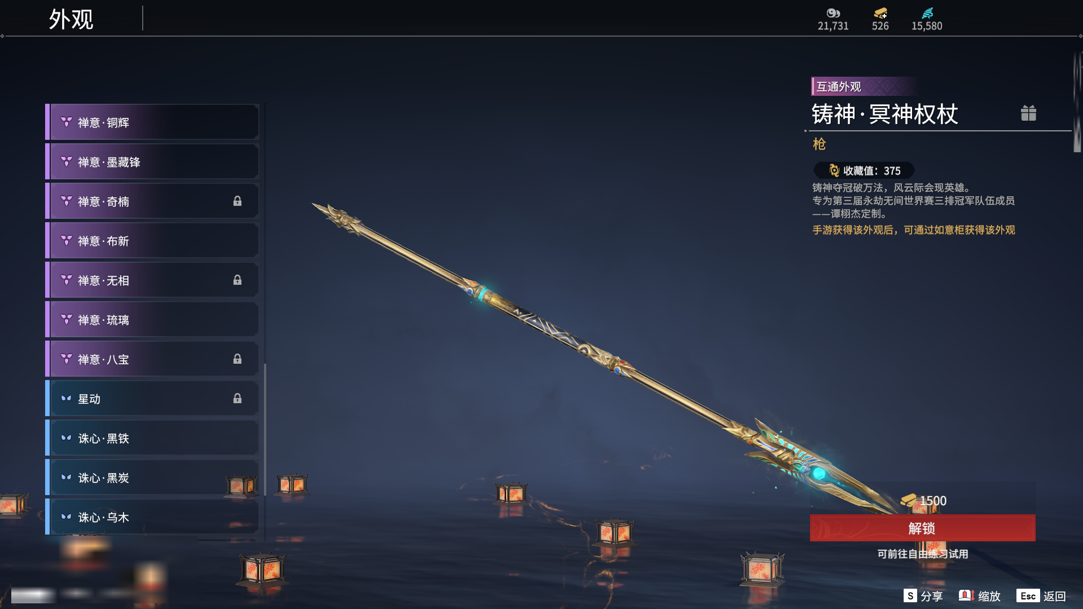
Task: Click the Esc 返回 back button
Action: (x=1041, y=596)
